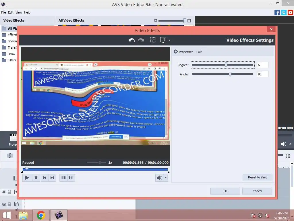Click the small thumbnails size icon
The image size is (294, 221).
click(x=155, y=20)
